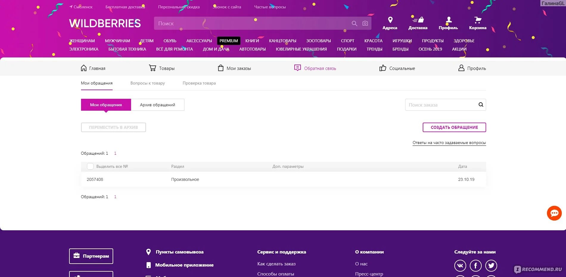The image size is (566, 277).
Task: Open photo search camera icon
Action: point(365,24)
